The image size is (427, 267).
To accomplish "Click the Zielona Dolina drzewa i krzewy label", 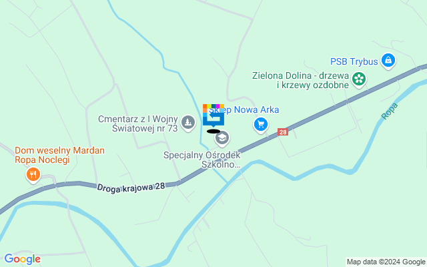I will tap(300, 80).
